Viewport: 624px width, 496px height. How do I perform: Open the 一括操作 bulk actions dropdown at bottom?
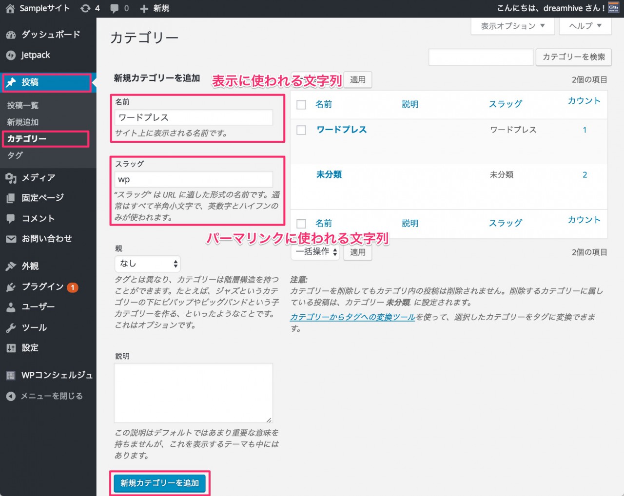[x=316, y=252]
